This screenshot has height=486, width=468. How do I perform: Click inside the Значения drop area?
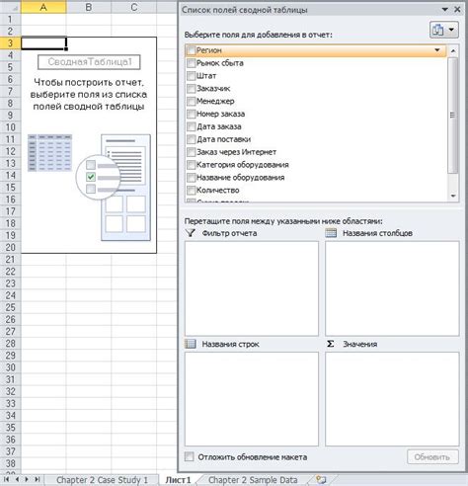pyautogui.click(x=392, y=399)
